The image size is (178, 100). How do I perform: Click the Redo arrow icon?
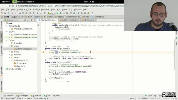tap(16, 13)
